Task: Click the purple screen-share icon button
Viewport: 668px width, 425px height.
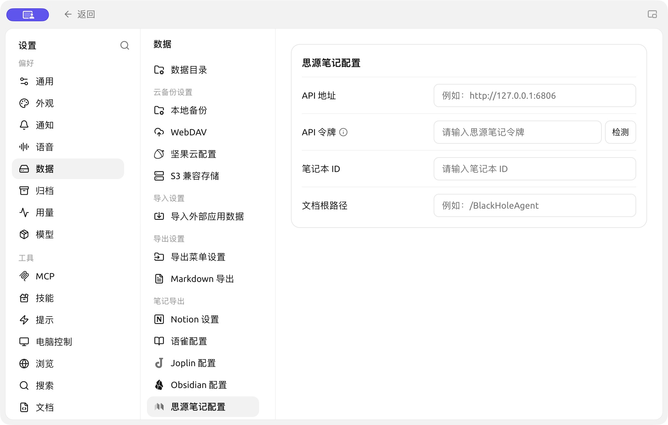Action: [x=28, y=14]
